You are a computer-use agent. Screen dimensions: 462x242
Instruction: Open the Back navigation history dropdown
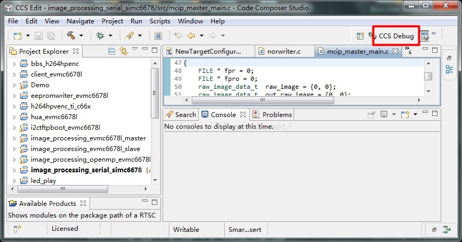click(x=201, y=36)
